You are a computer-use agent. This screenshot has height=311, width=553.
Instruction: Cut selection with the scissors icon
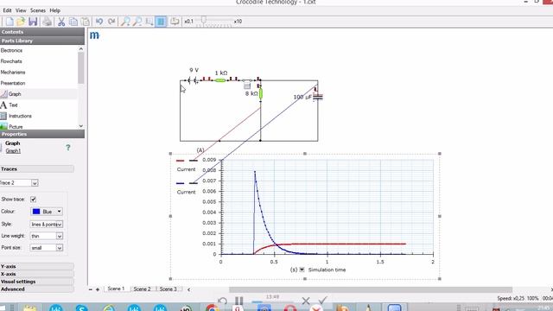tap(61, 22)
